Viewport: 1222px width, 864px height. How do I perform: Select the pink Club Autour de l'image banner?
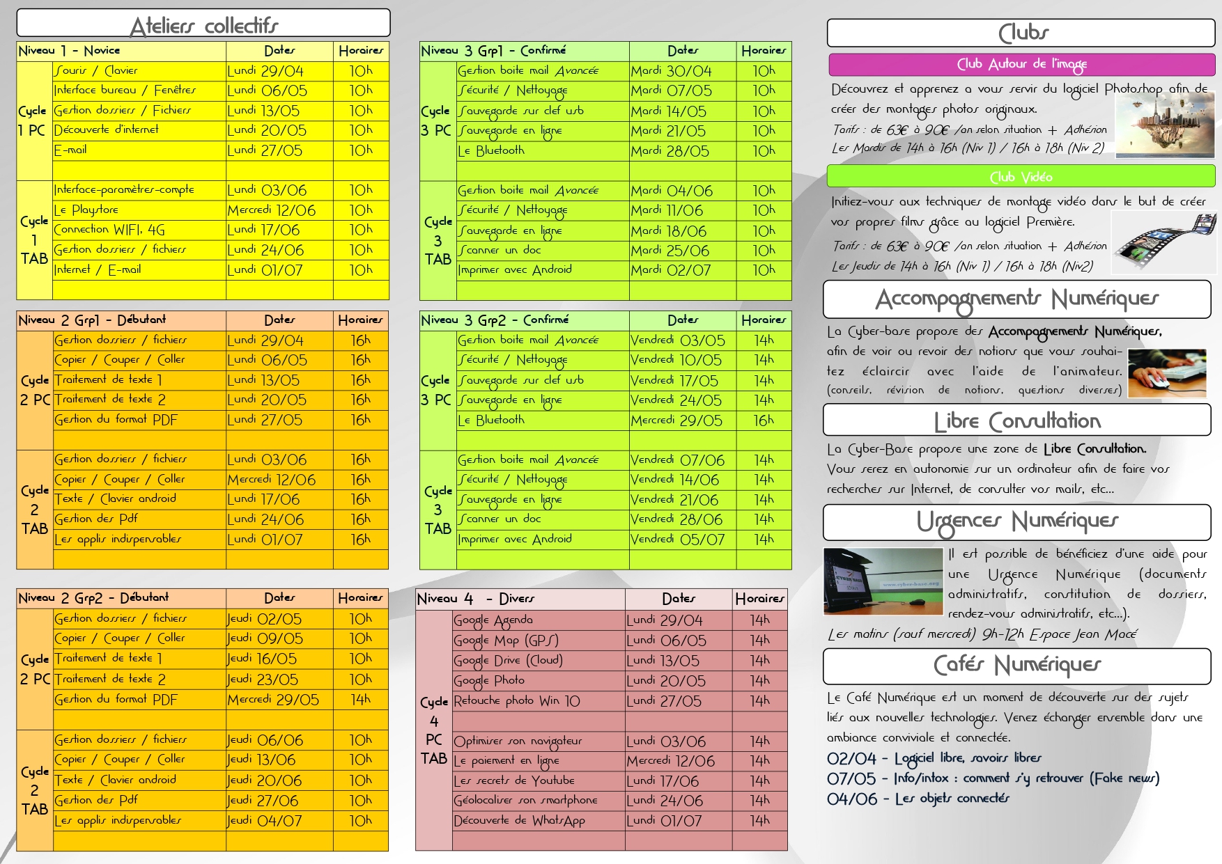pyautogui.click(x=1021, y=65)
